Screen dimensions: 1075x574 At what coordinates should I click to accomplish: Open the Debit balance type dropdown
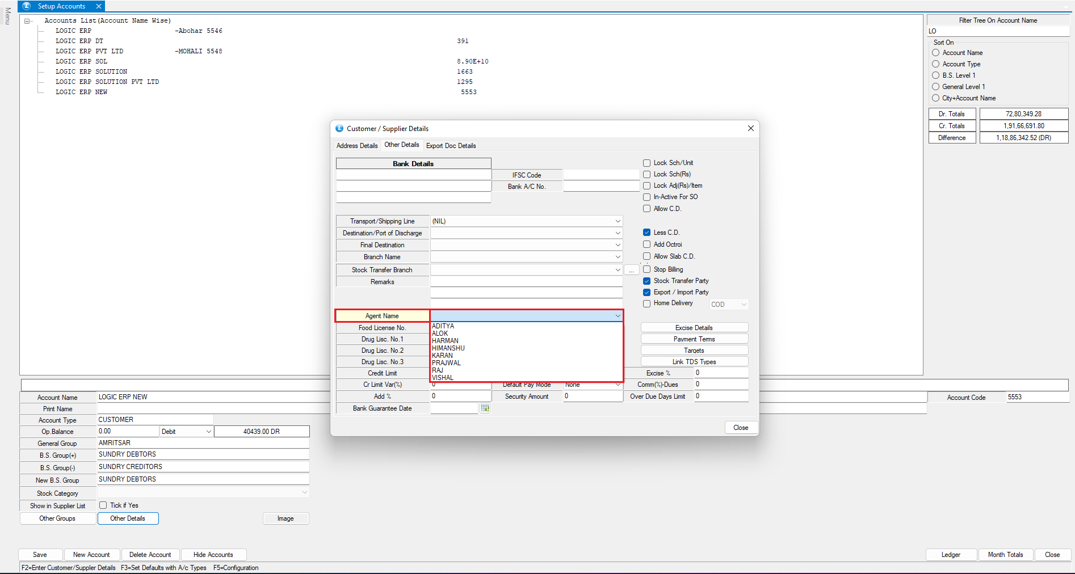tap(208, 432)
